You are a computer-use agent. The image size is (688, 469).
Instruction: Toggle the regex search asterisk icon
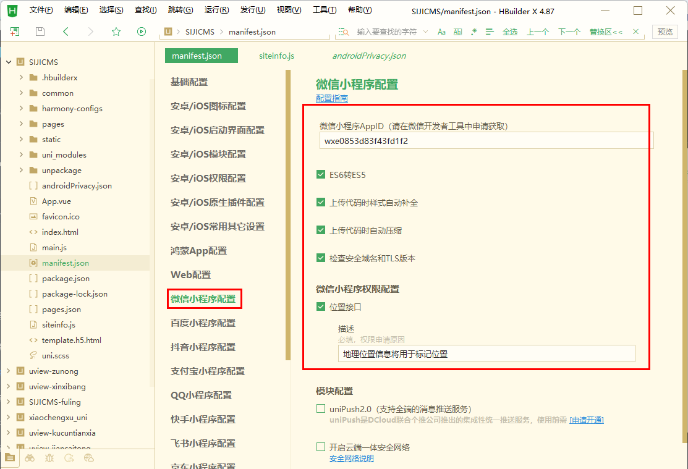pyautogui.click(x=474, y=32)
